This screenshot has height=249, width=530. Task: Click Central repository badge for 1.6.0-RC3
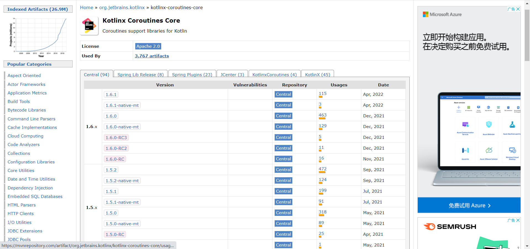pyautogui.click(x=283, y=137)
